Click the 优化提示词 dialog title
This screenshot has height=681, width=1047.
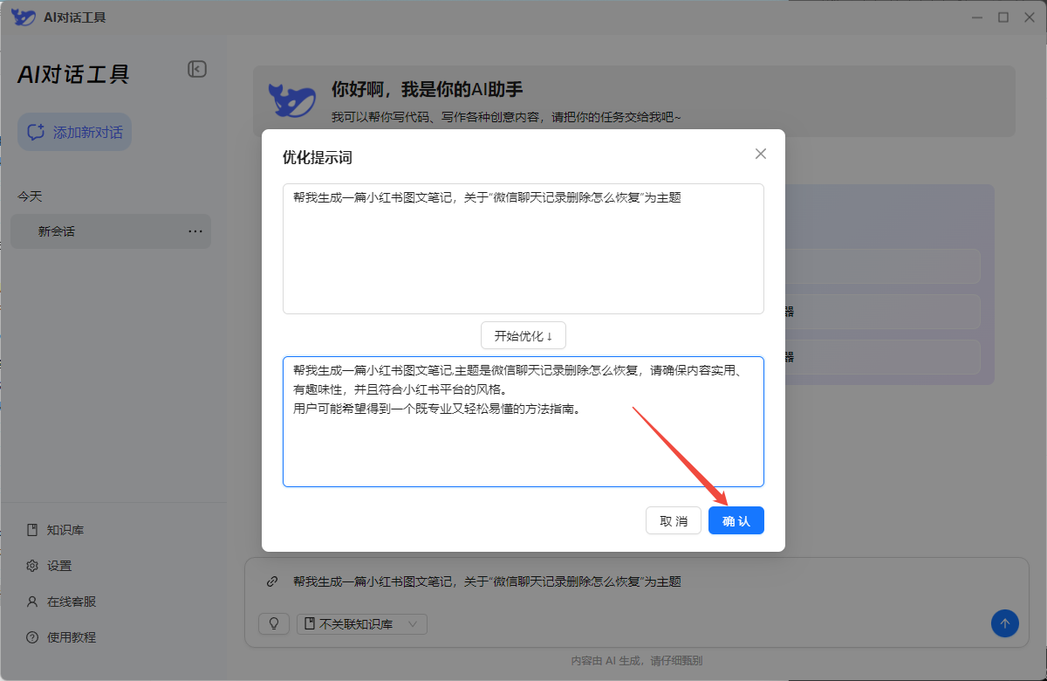coord(318,157)
